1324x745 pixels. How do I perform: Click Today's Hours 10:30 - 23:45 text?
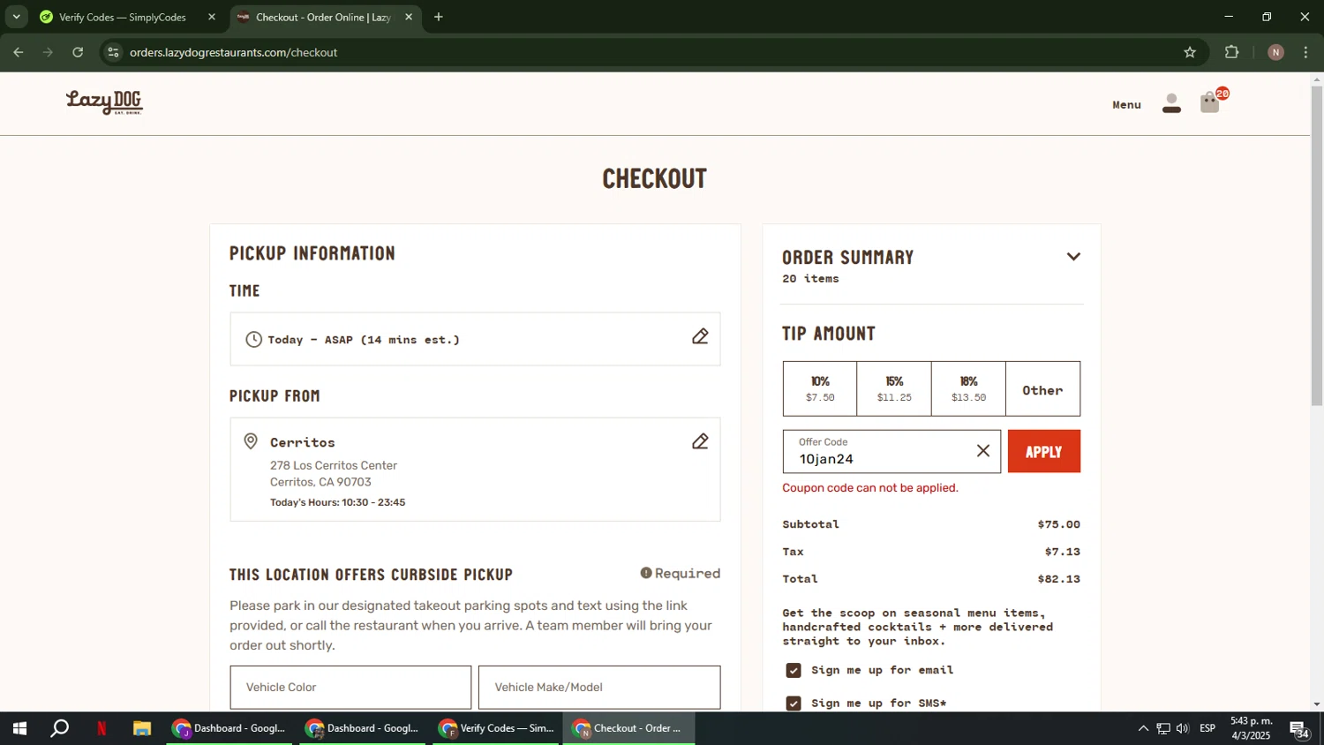(x=338, y=502)
